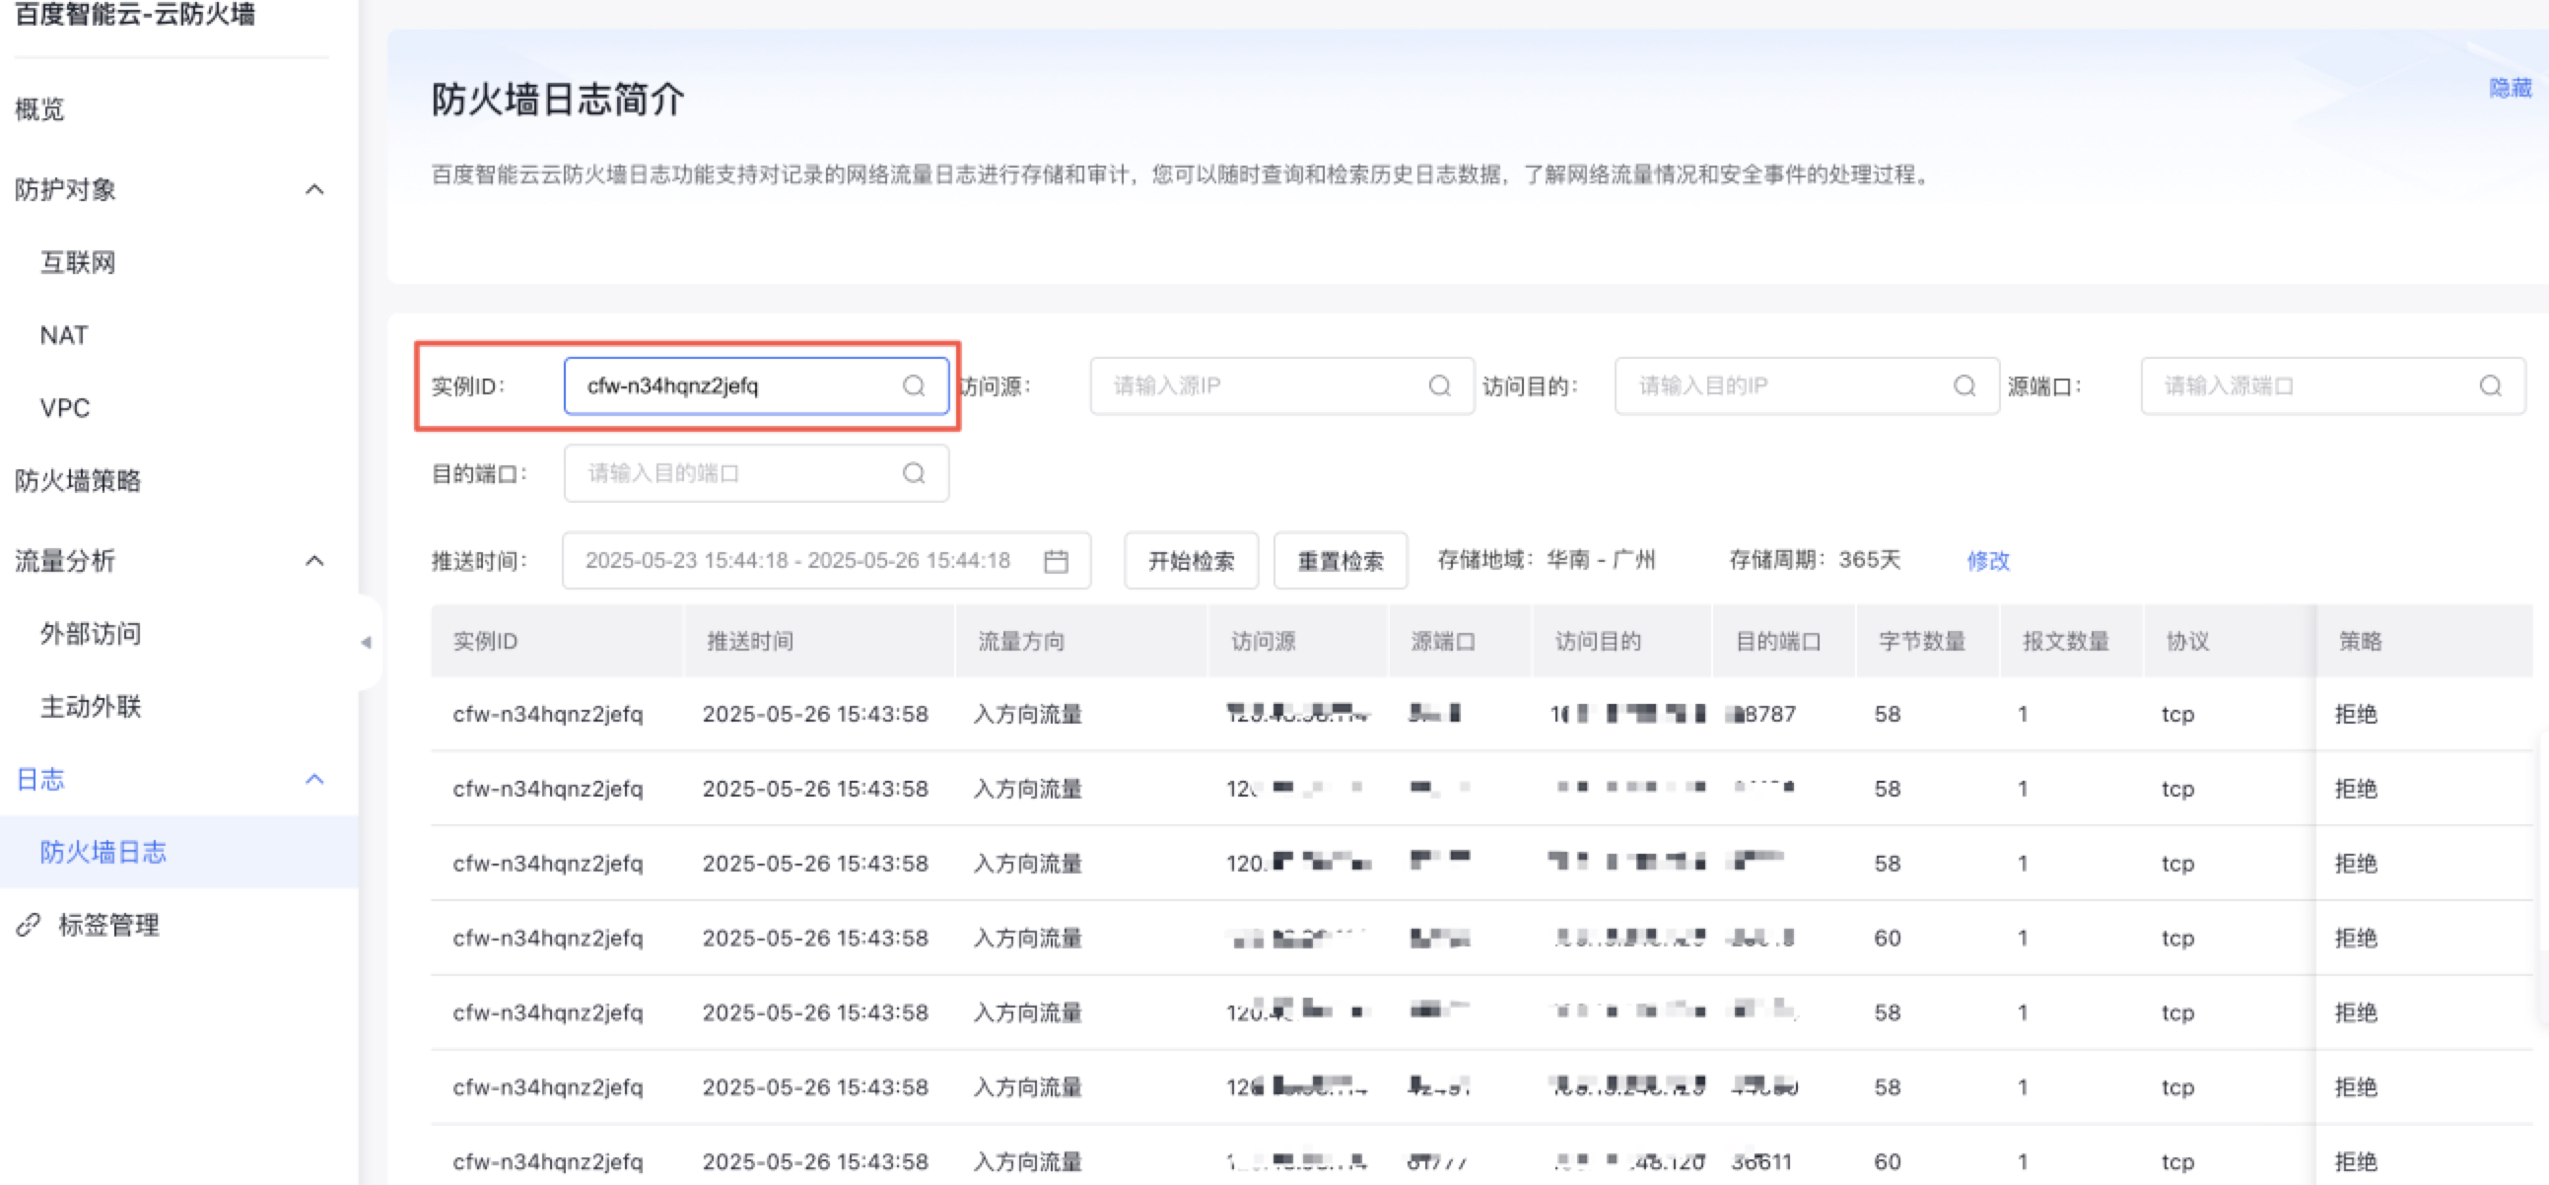Click search icon in 实例ID field
The height and width of the screenshot is (1185, 2549).
pyautogui.click(x=914, y=385)
